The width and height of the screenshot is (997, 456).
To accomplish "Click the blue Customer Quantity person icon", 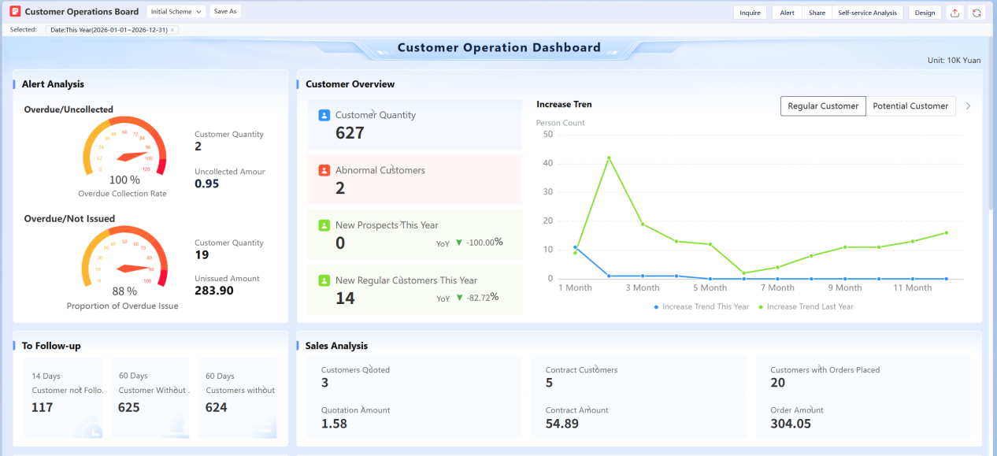I will point(324,115).
